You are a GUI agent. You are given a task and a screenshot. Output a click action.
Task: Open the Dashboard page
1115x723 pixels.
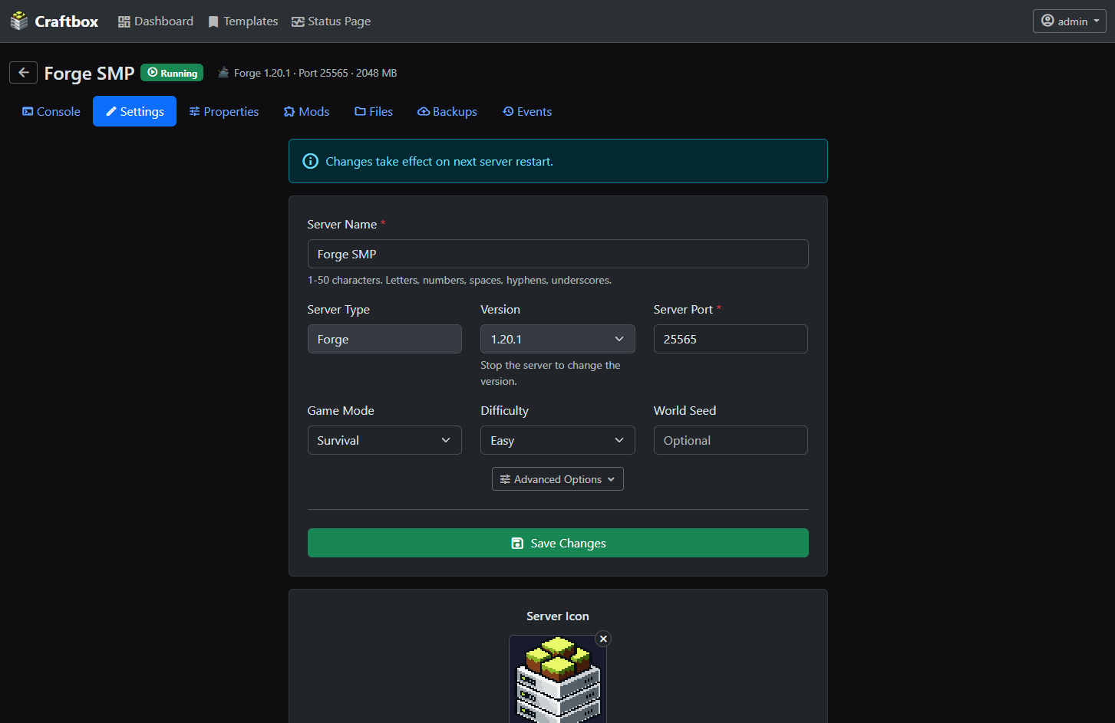[x=156, y=21]
